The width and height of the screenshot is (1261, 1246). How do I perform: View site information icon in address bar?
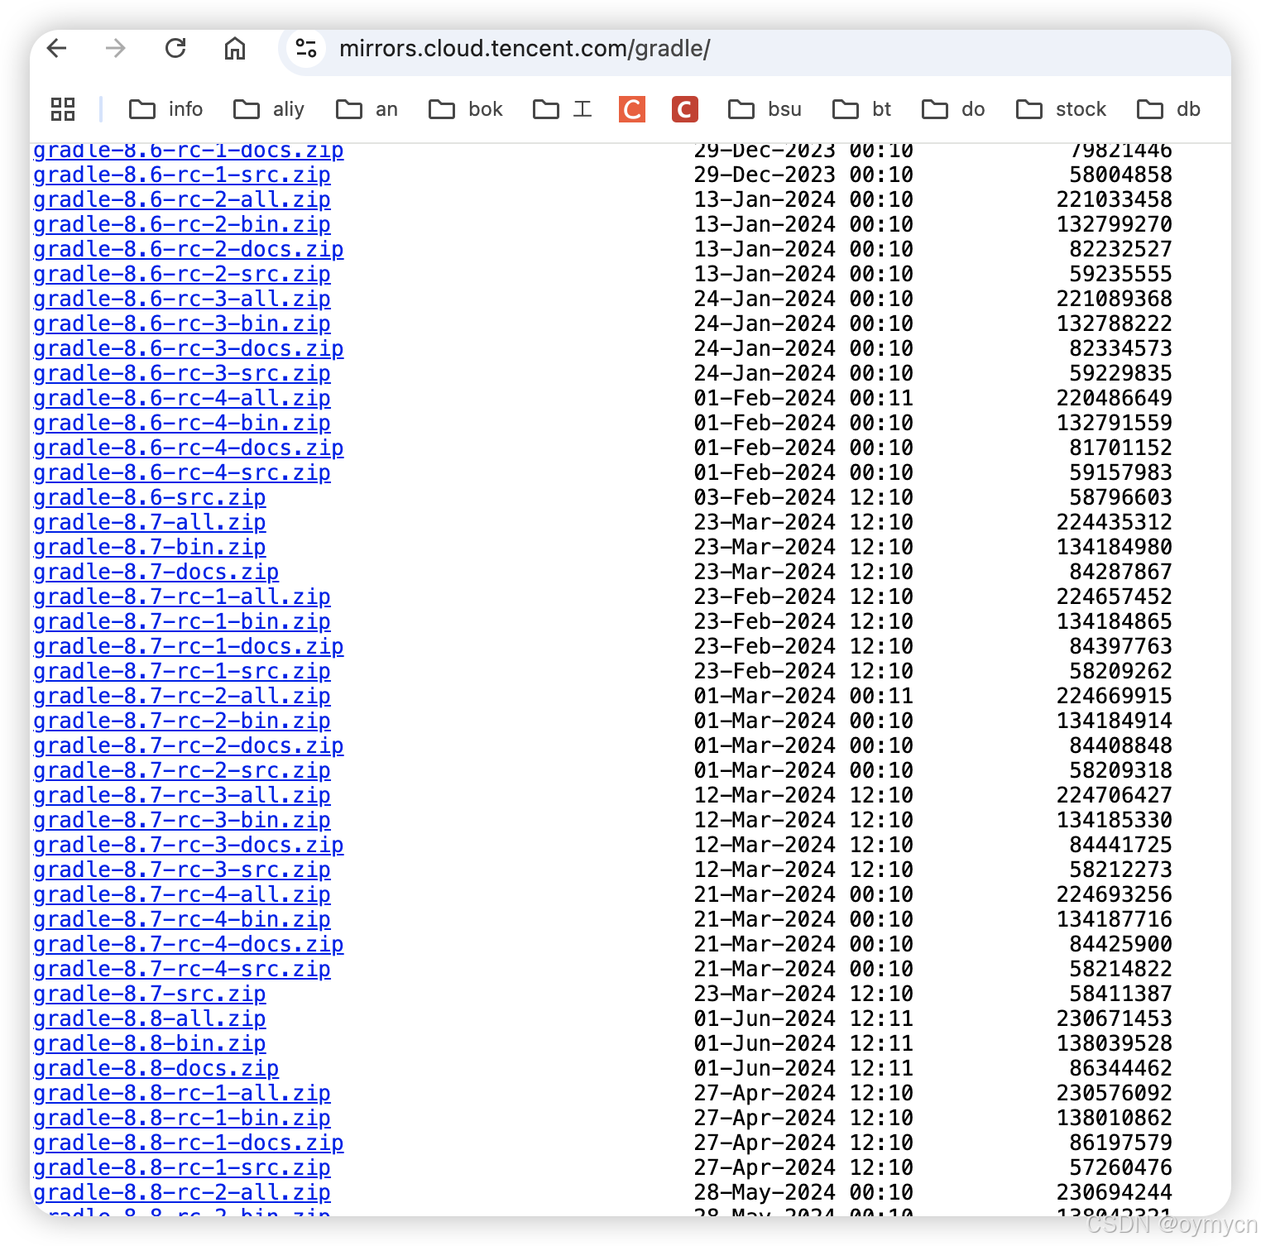[306, 49]
